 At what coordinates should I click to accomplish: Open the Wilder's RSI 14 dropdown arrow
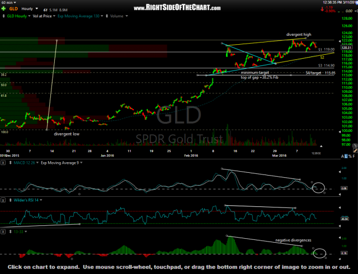(x=41, y=200)
